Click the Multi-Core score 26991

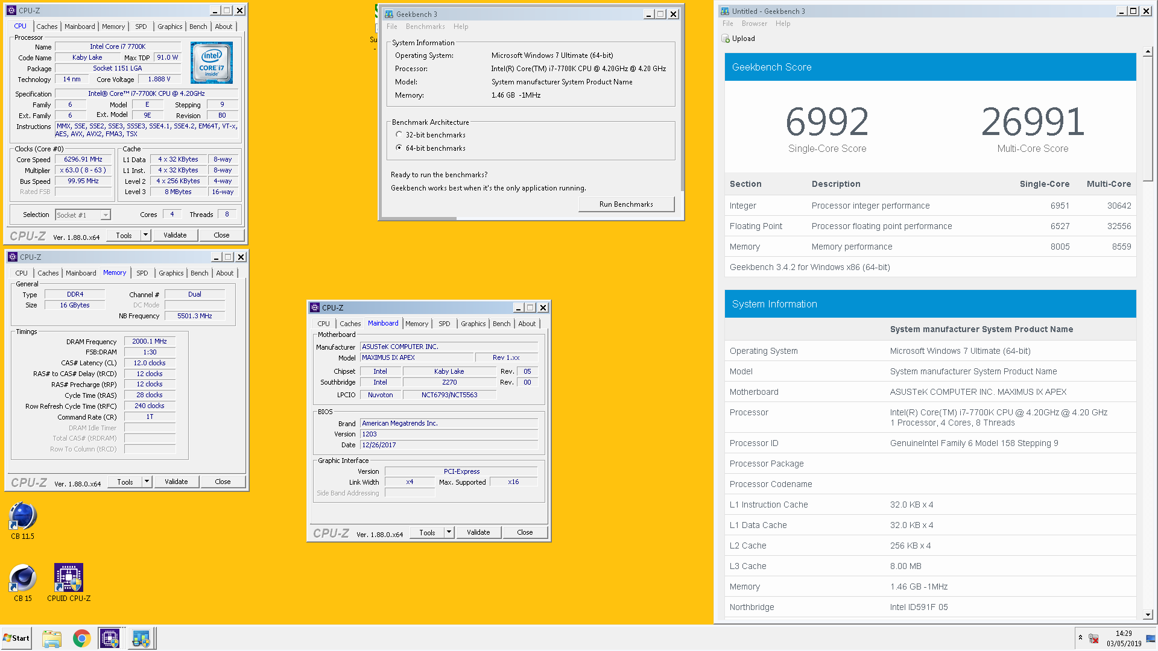(1033, 122)
